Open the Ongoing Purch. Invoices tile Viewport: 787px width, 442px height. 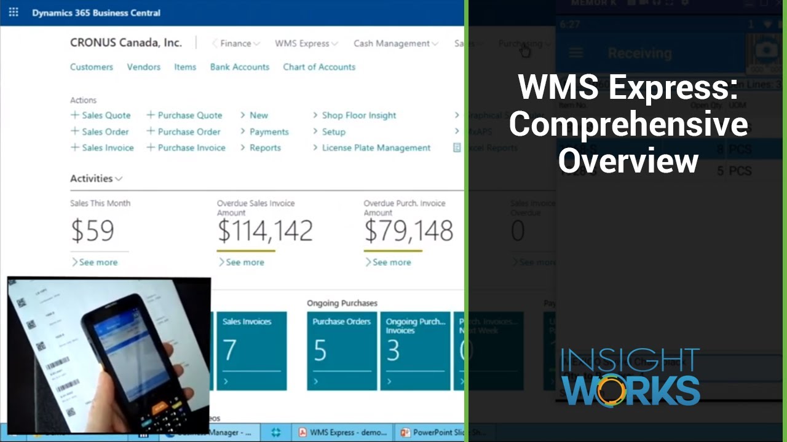point(415,351)
